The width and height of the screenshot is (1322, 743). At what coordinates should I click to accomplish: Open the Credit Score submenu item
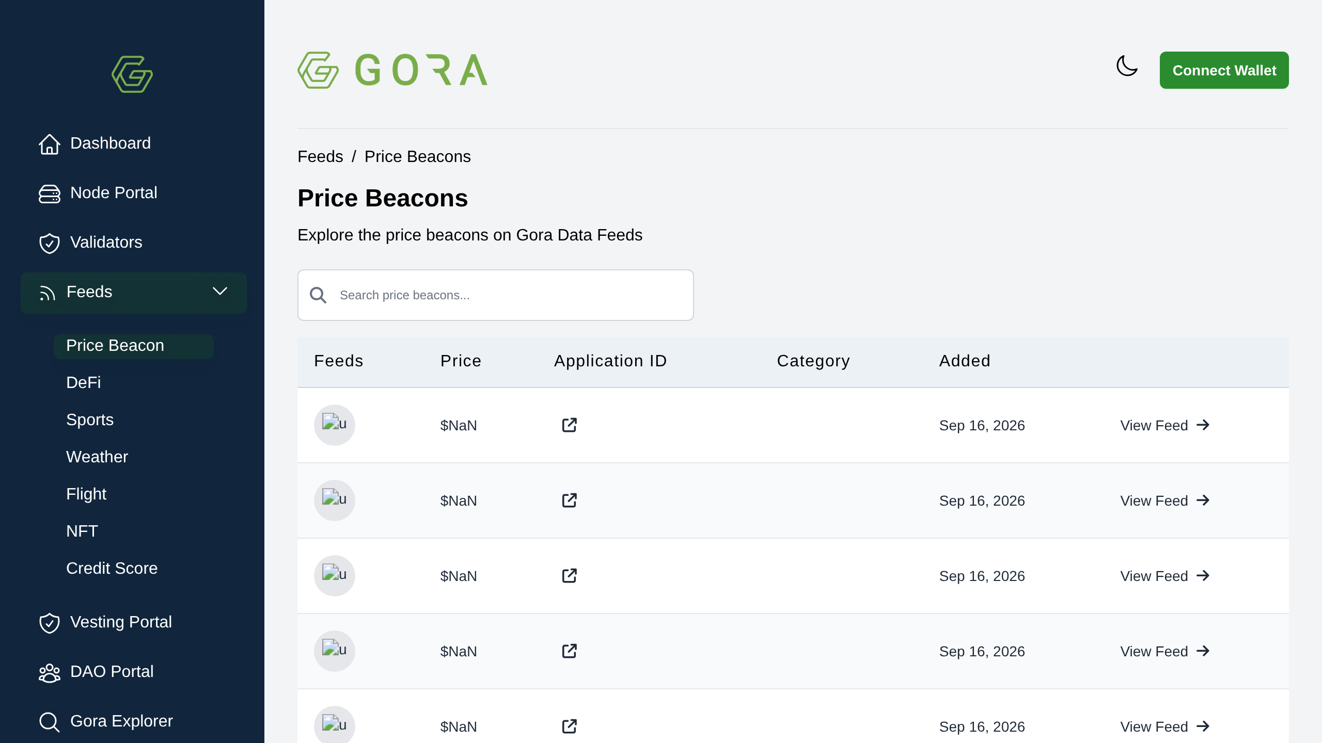(x=112, y=568)
